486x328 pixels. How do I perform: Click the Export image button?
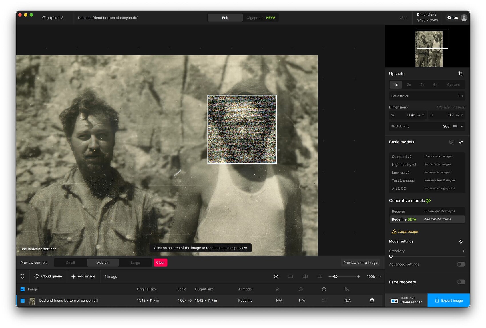(449, 300)
